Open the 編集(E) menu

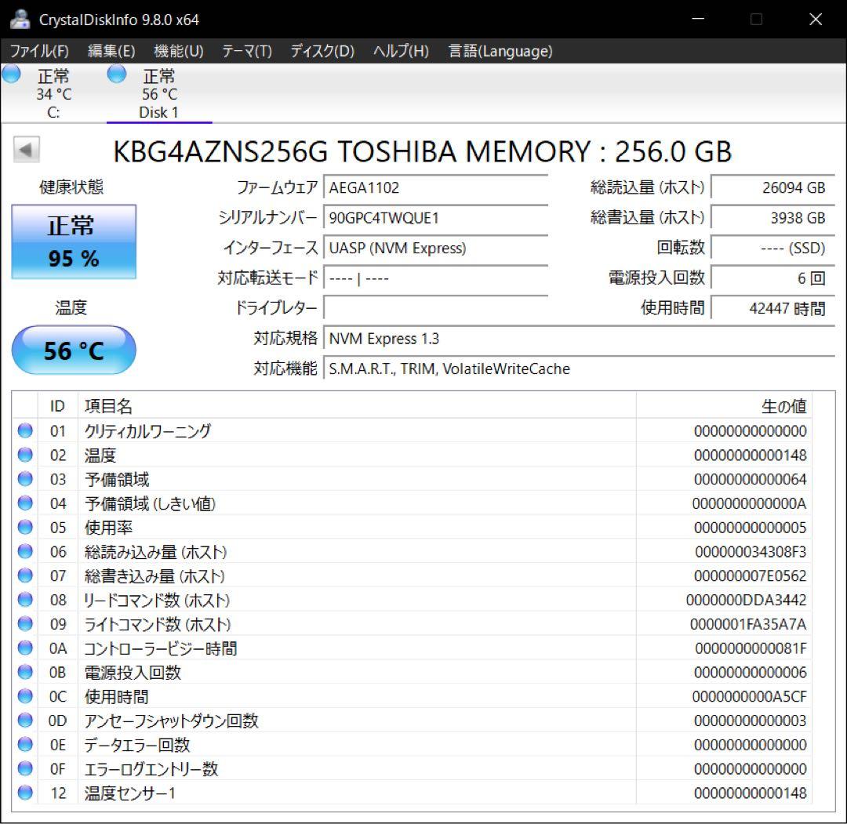click(111, 51)
